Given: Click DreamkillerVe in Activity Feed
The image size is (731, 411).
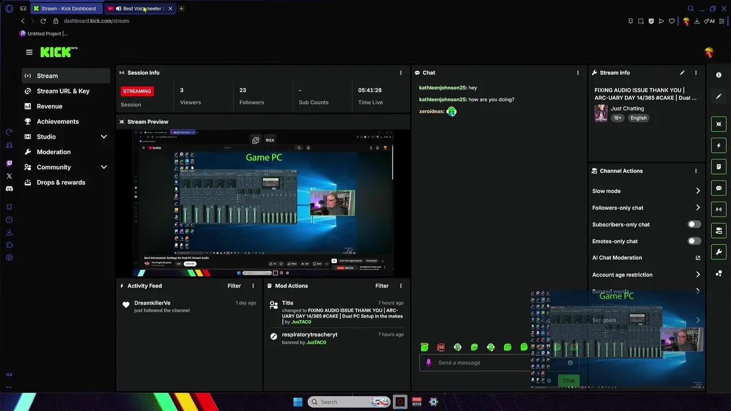Looking at the screenshot, I should point(152,303).
